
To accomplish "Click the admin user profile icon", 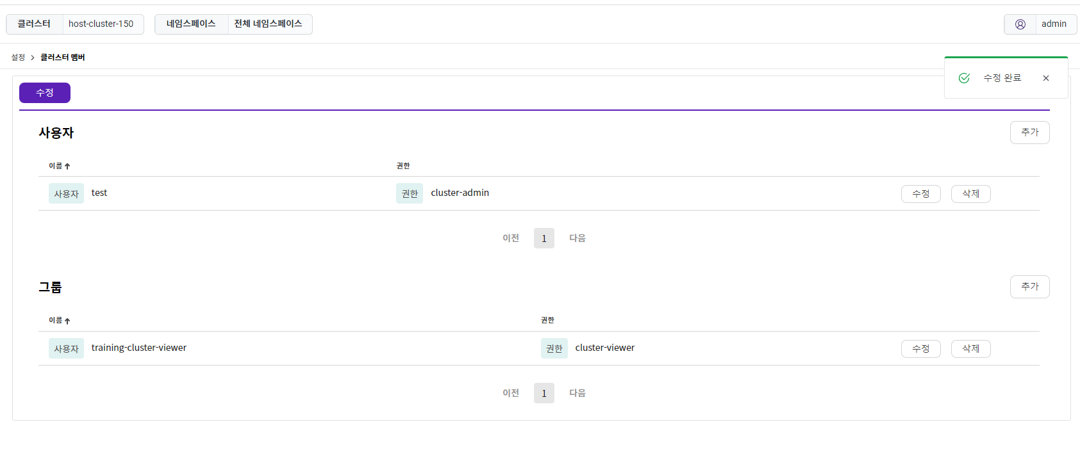I will pos(1020,24).
